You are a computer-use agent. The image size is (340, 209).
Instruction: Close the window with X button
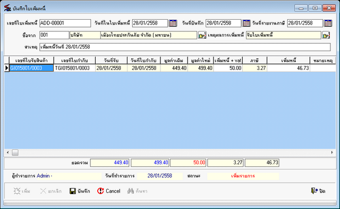coord(329,9)
